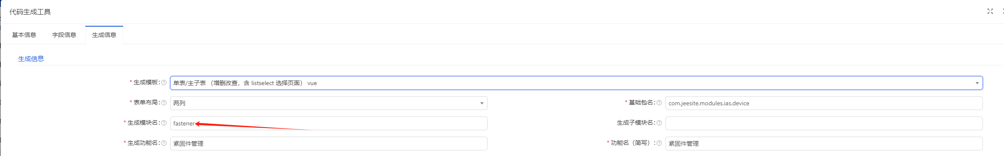Open the 表单布局 dropdown showing 两列
The height and width of the screenshot is (156, 1004).
coord(329,103)
